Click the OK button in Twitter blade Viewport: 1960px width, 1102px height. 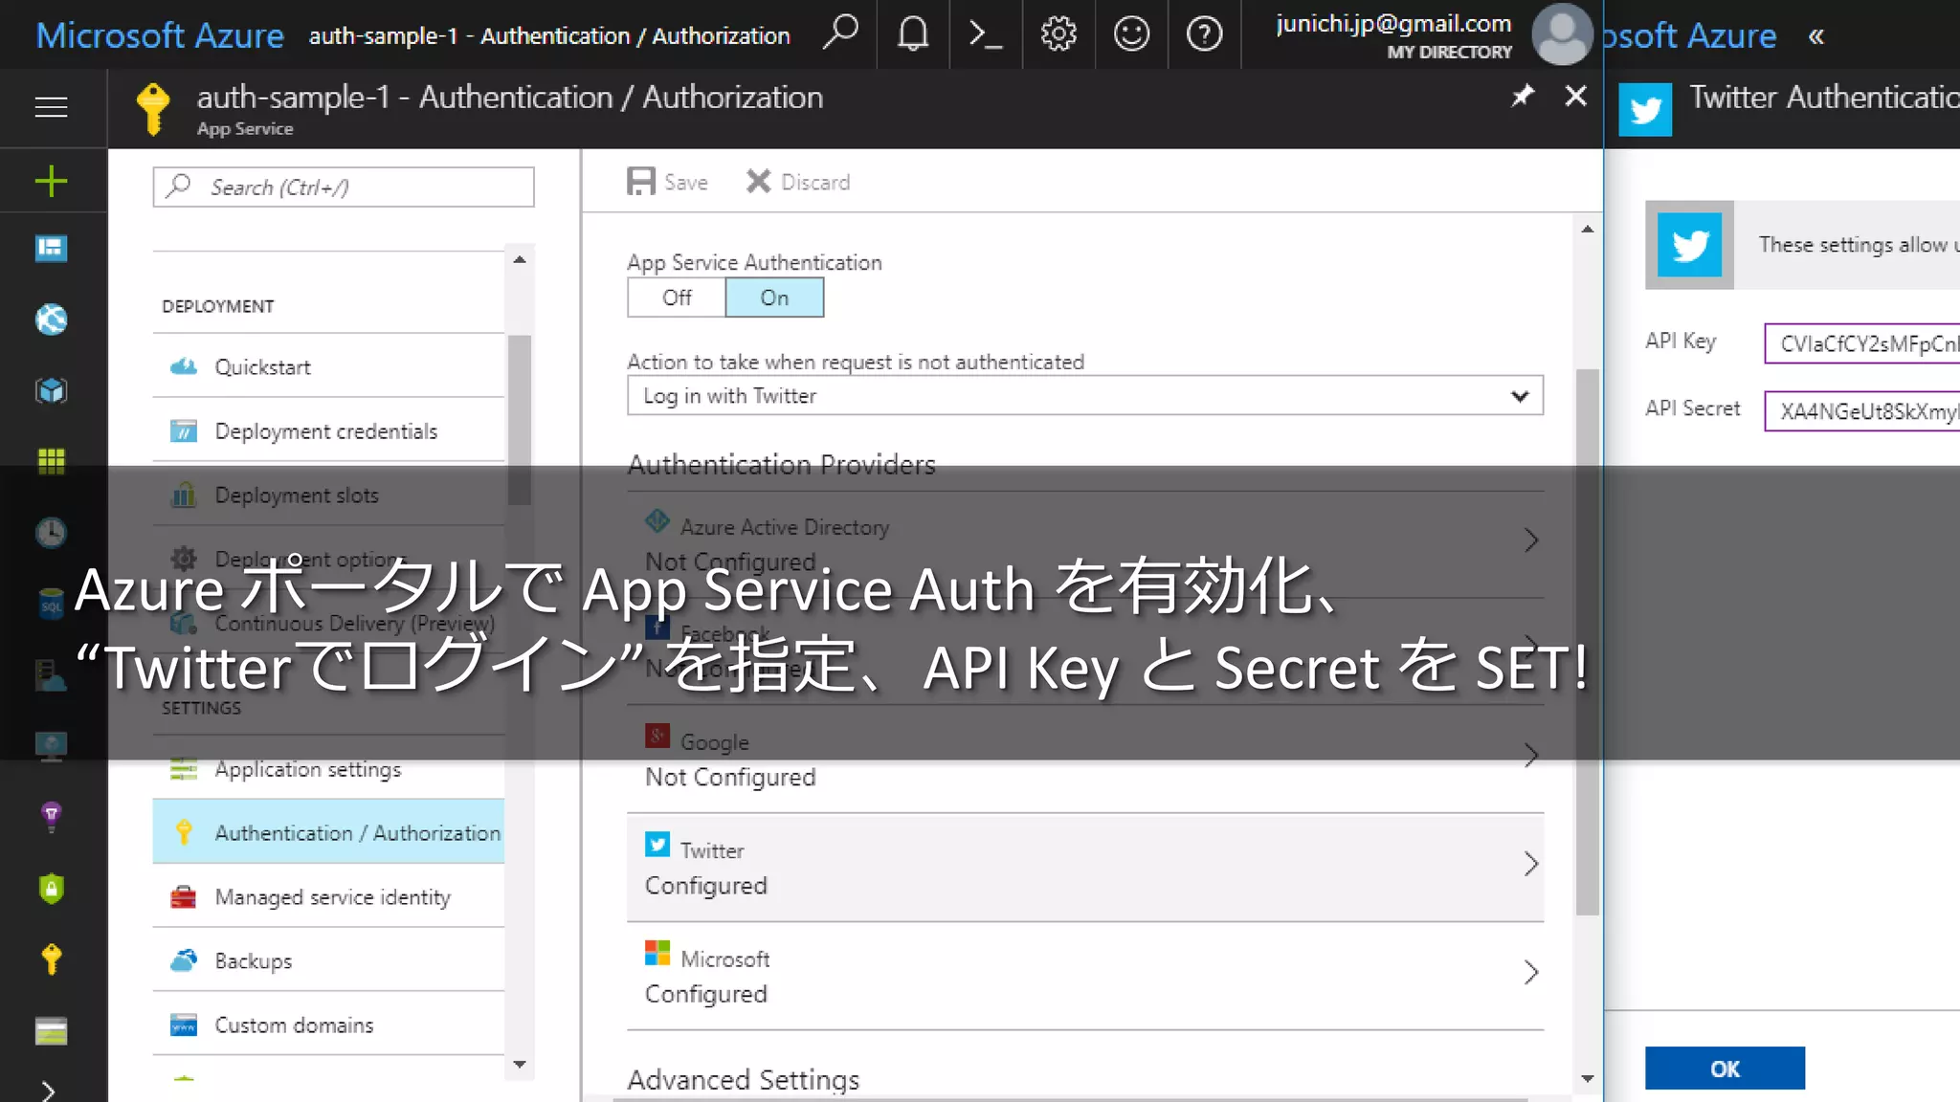coord(1725,1069)
